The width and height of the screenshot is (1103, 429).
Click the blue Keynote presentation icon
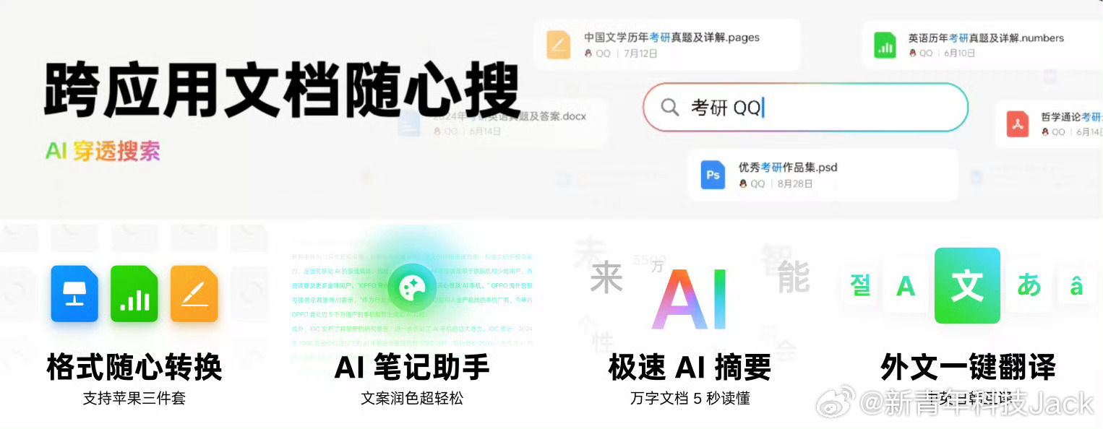tap(74, 293)
